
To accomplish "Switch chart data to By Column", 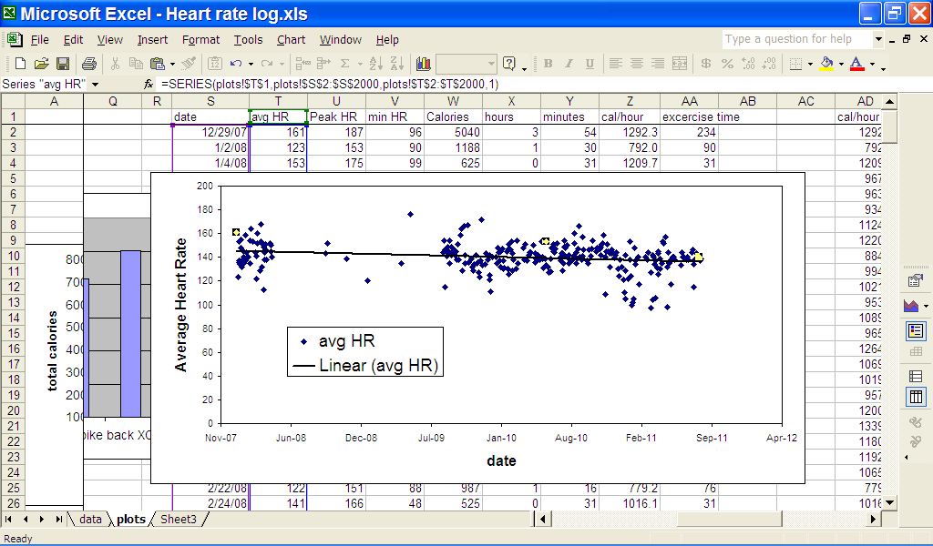I will tap(916, 397).
